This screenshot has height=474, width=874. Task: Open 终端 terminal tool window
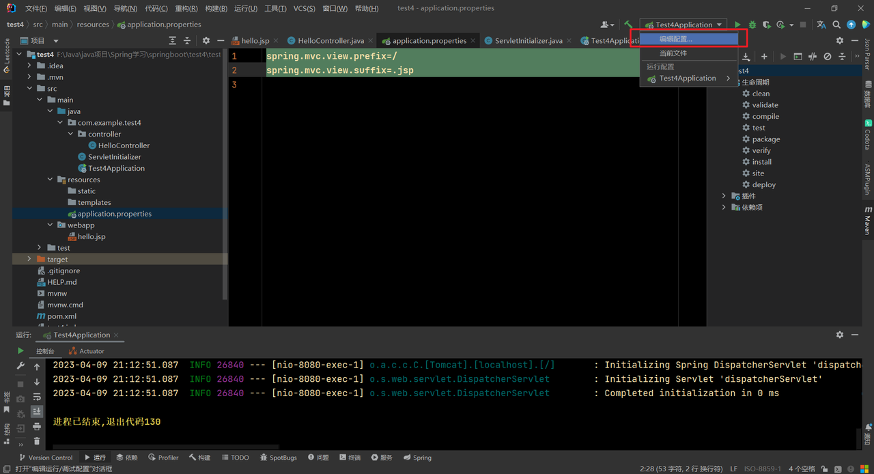coord(350,458)
